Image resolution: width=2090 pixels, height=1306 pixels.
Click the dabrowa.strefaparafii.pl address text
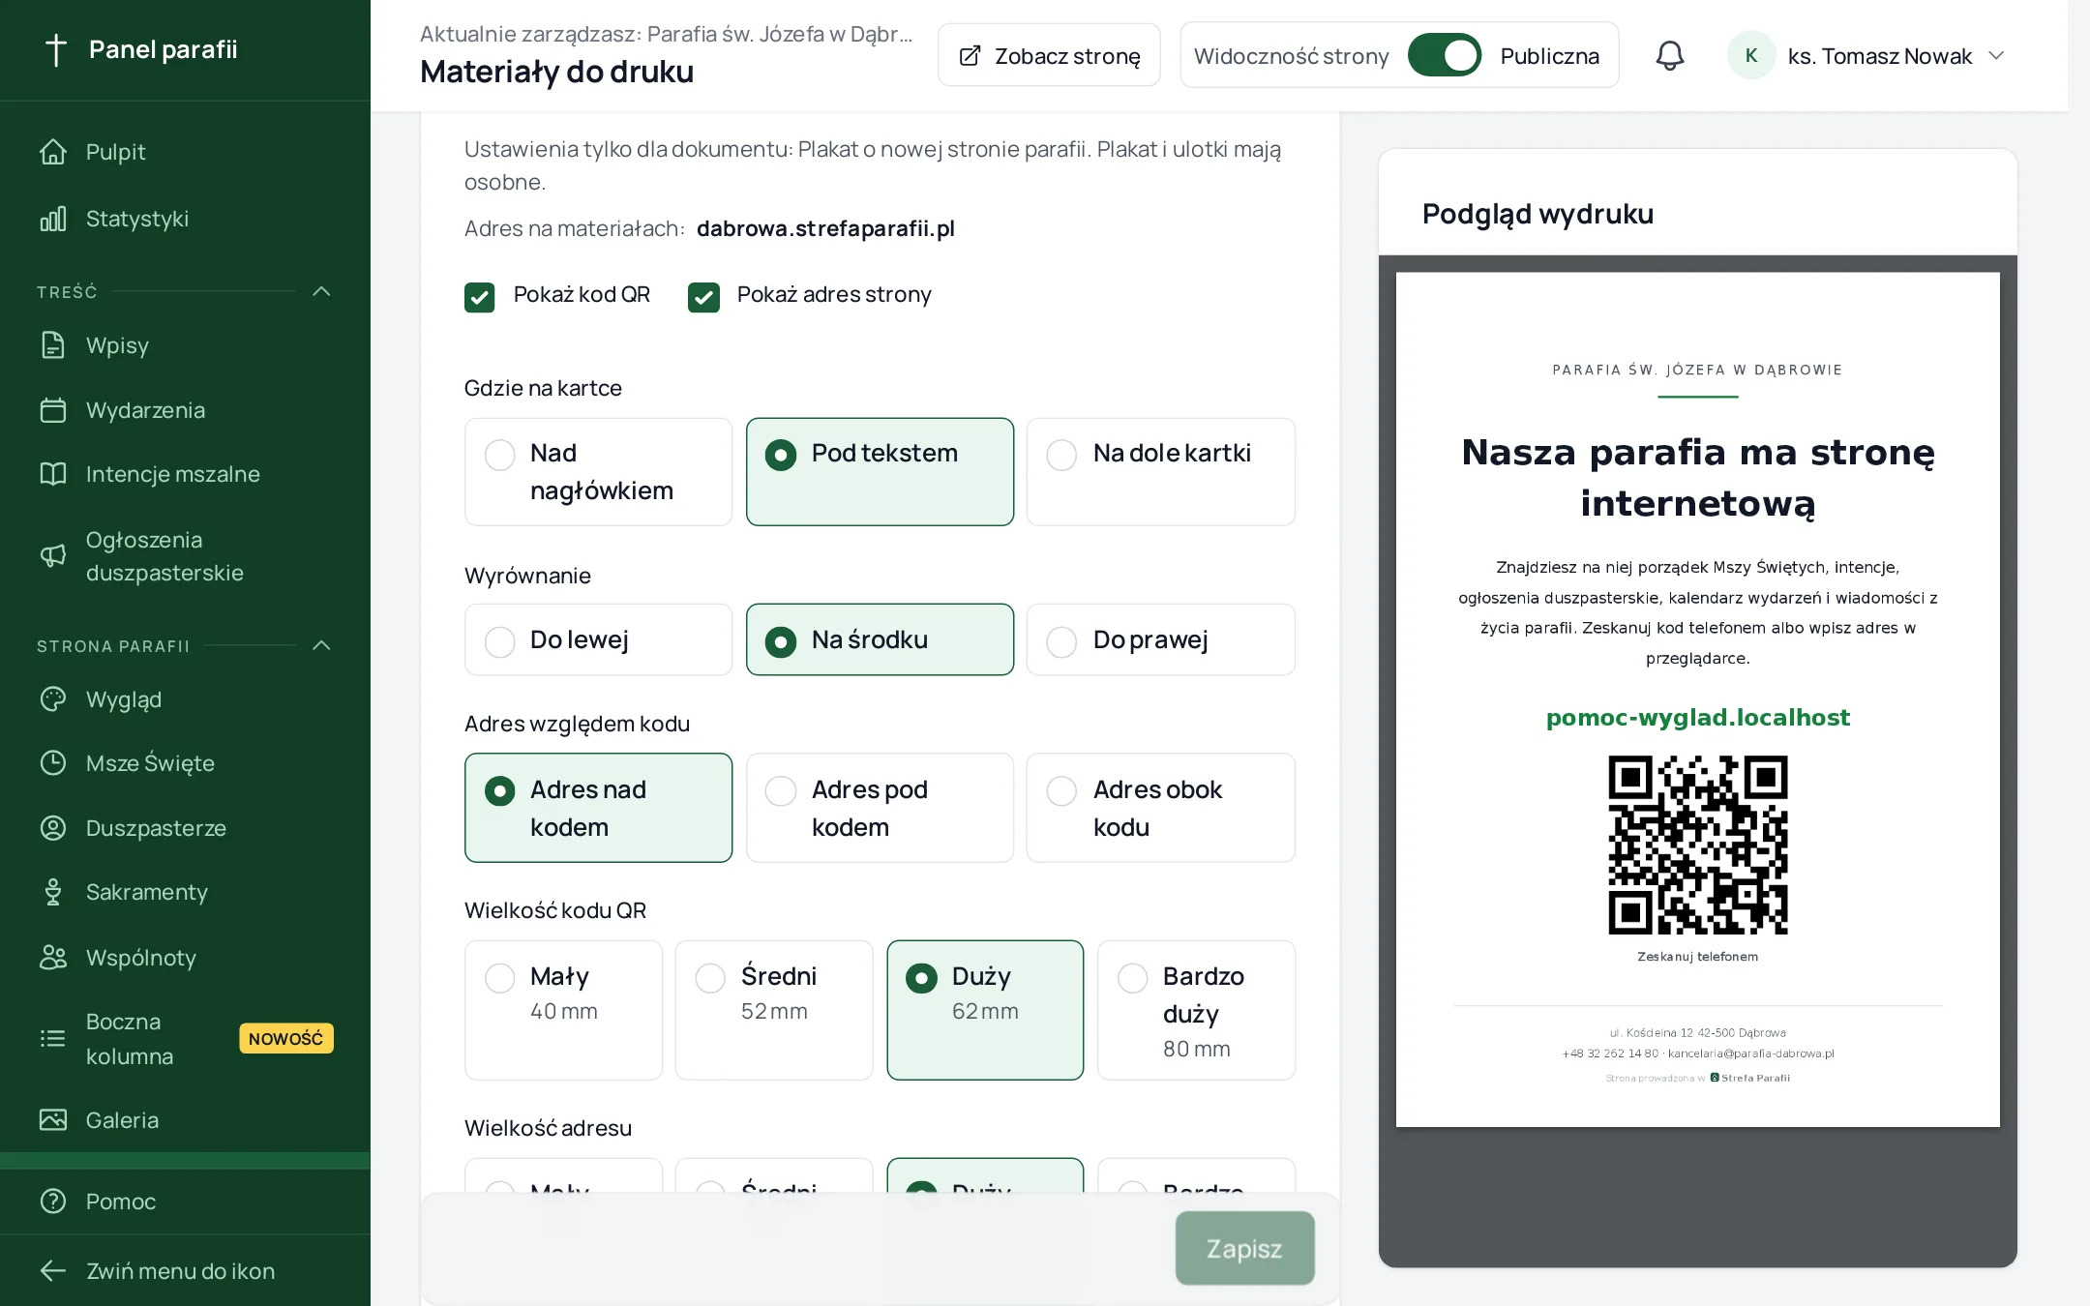pos(825,228)
